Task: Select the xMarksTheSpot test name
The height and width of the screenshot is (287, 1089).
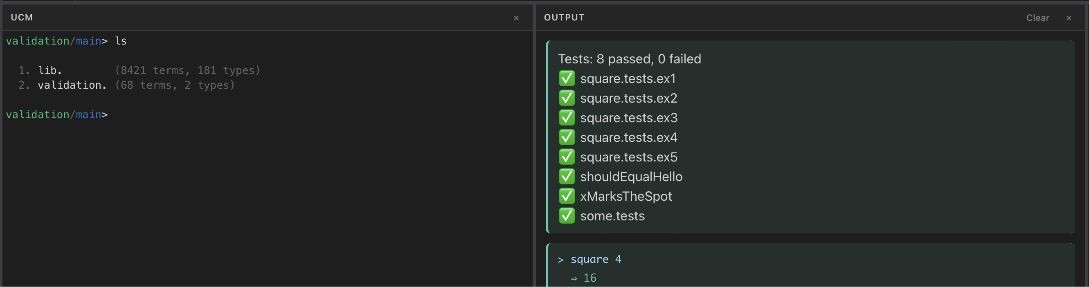Action: tap(625, 196)
